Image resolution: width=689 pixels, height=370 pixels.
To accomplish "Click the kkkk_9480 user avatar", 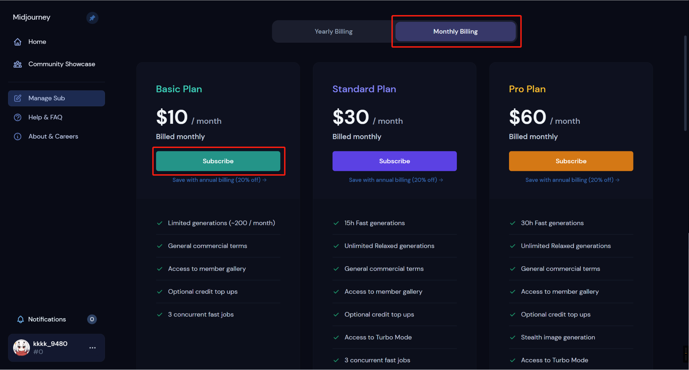I will click(x=21, y=347).
